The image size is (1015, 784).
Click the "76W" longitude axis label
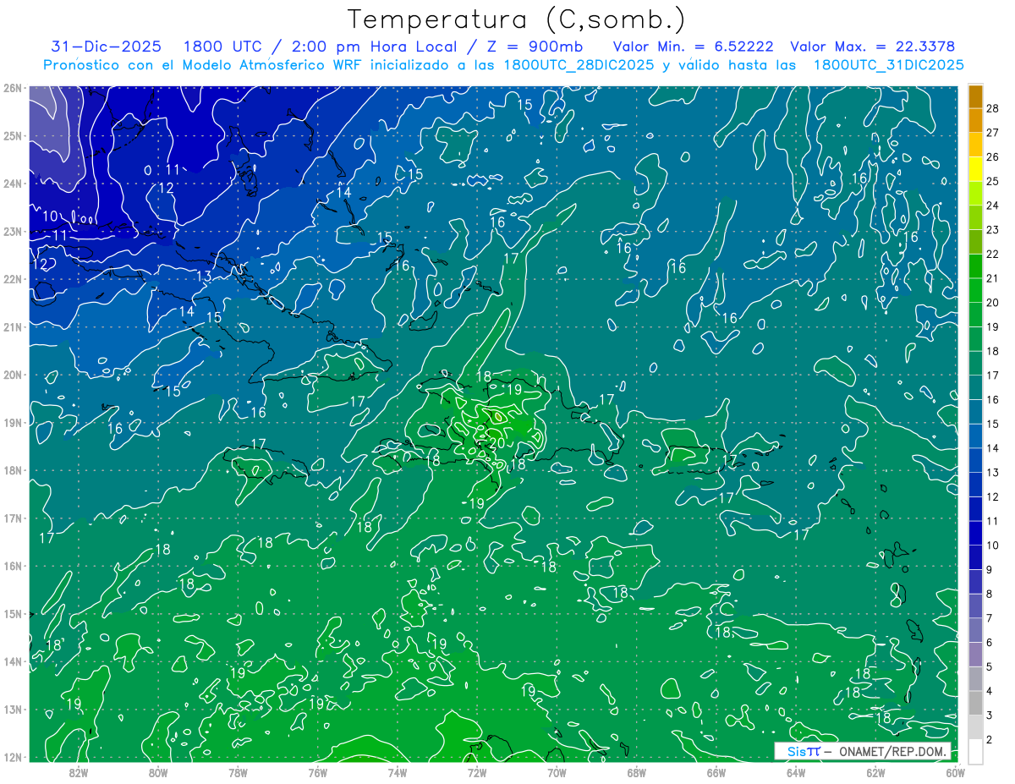coord(317,771)
